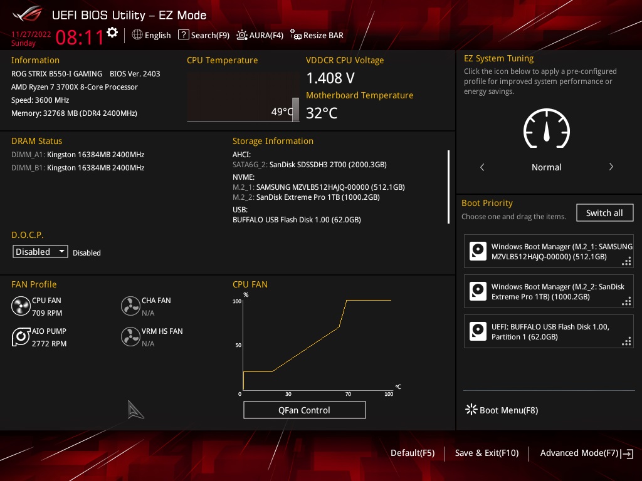The width and height of the screenshot is (642, 481).
Task: Click 1.408 V voltage value
Action: point(330,78)
